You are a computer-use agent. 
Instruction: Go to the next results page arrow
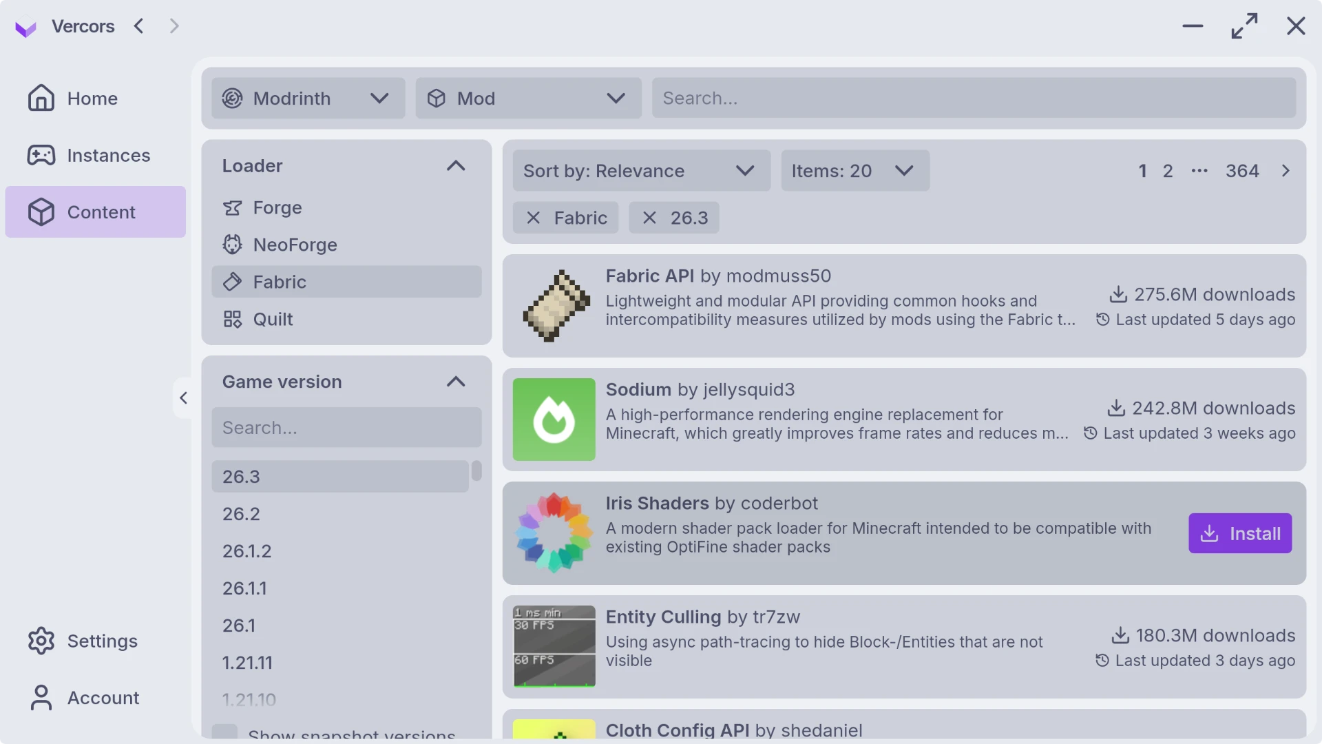(x=1286, y=171)
